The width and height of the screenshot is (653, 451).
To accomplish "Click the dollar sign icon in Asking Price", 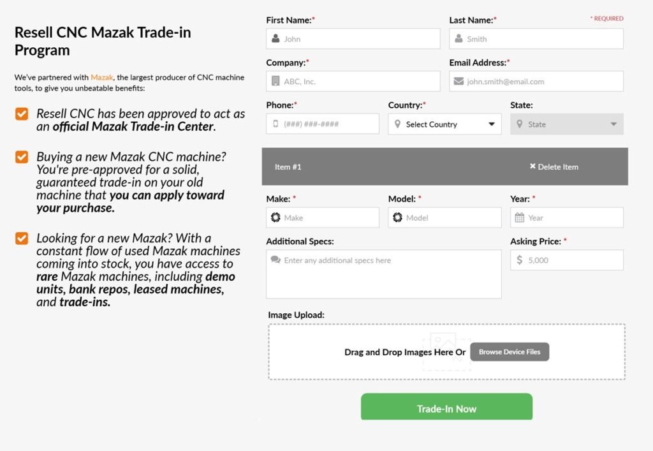I will click(519, 260).
